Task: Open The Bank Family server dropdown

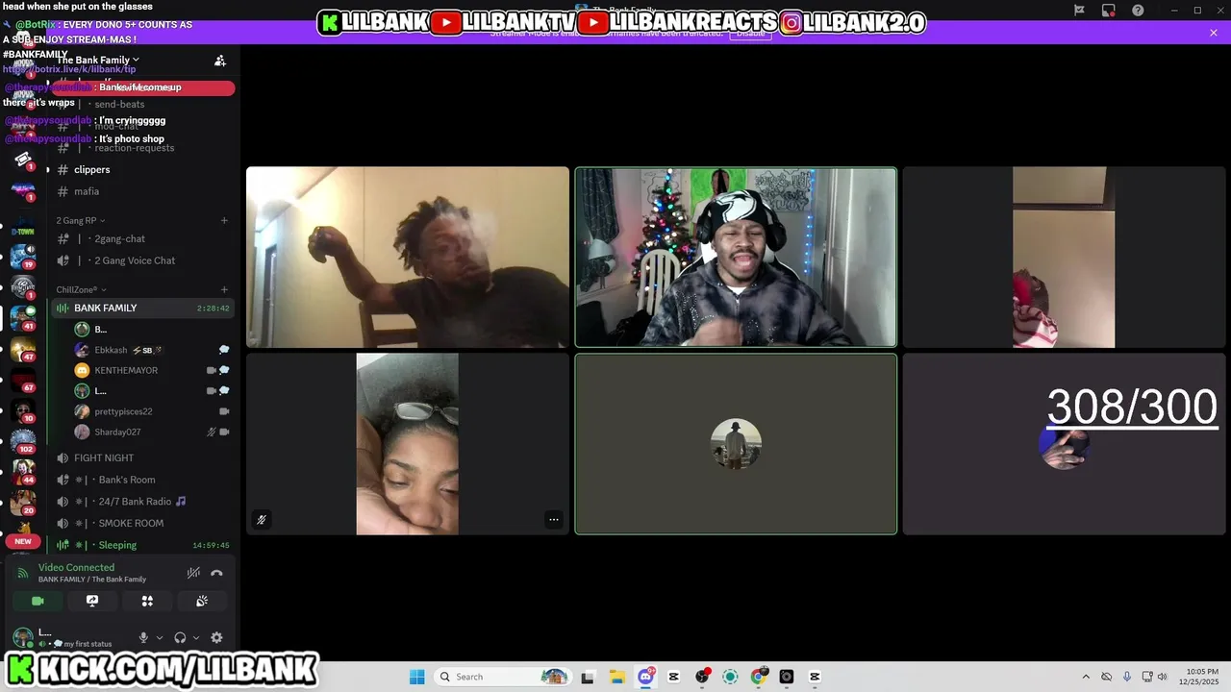Action: pos(98,60)
